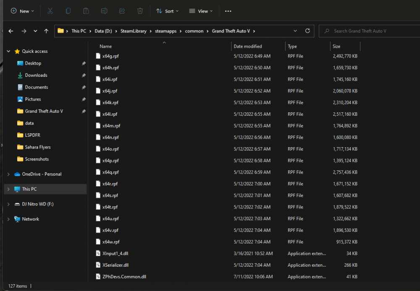Open the Sort options dropdown
Image resolution: width=420 pixels, height=291 pixels.
(167, 11)
